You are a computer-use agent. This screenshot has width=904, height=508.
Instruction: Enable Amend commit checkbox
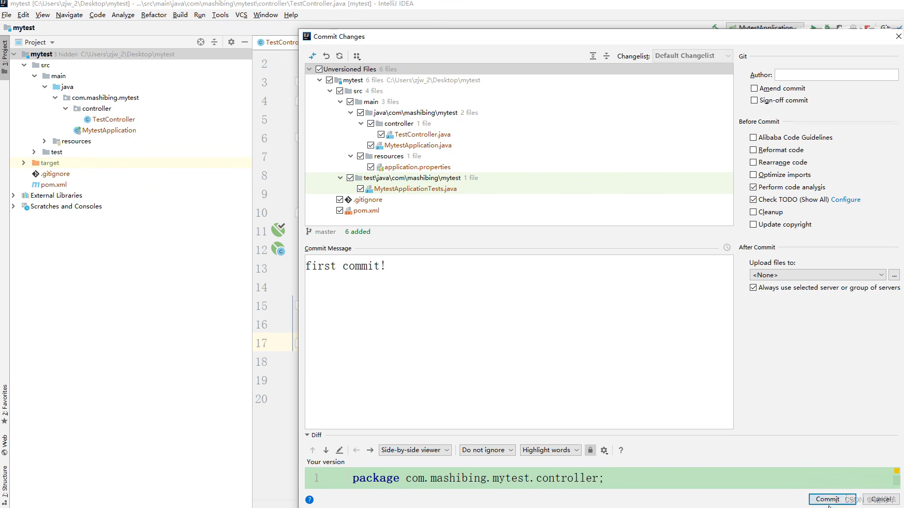pos(754,88)
